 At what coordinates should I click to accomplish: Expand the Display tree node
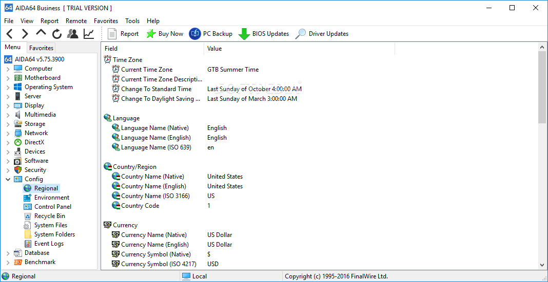coord(8,105)
